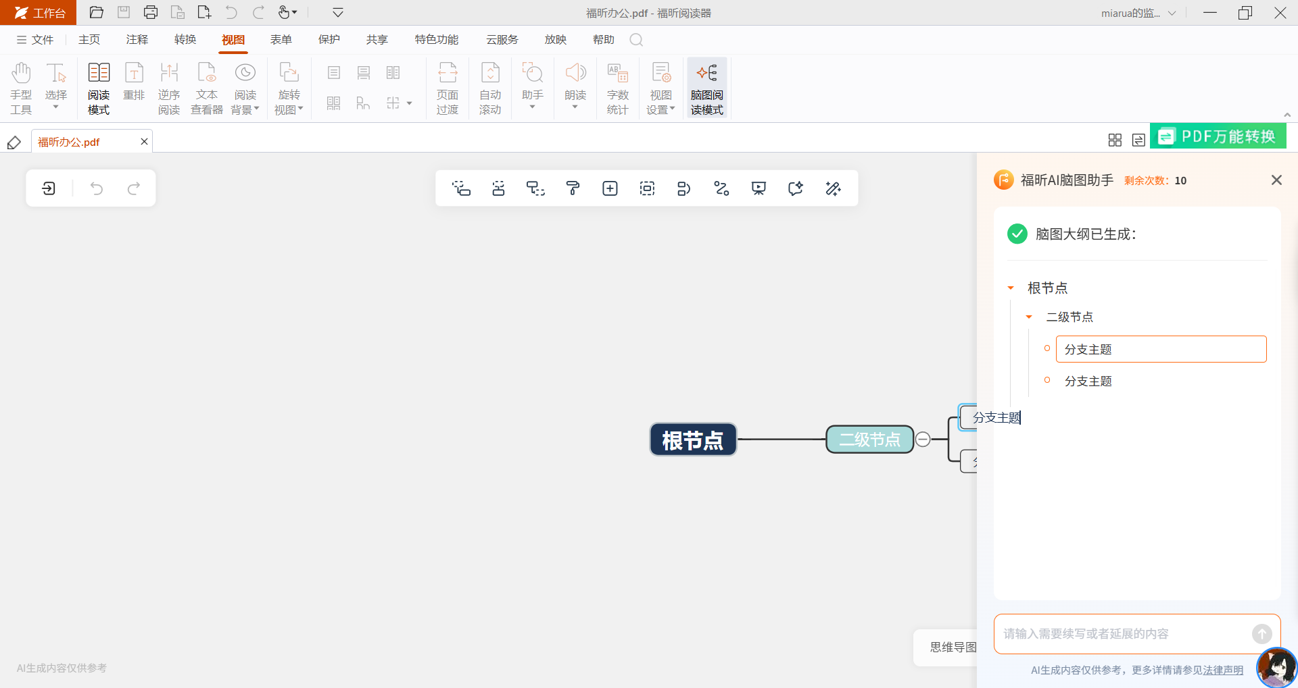
Task: Click the curved relationship line icon
Action: point(721,188)
